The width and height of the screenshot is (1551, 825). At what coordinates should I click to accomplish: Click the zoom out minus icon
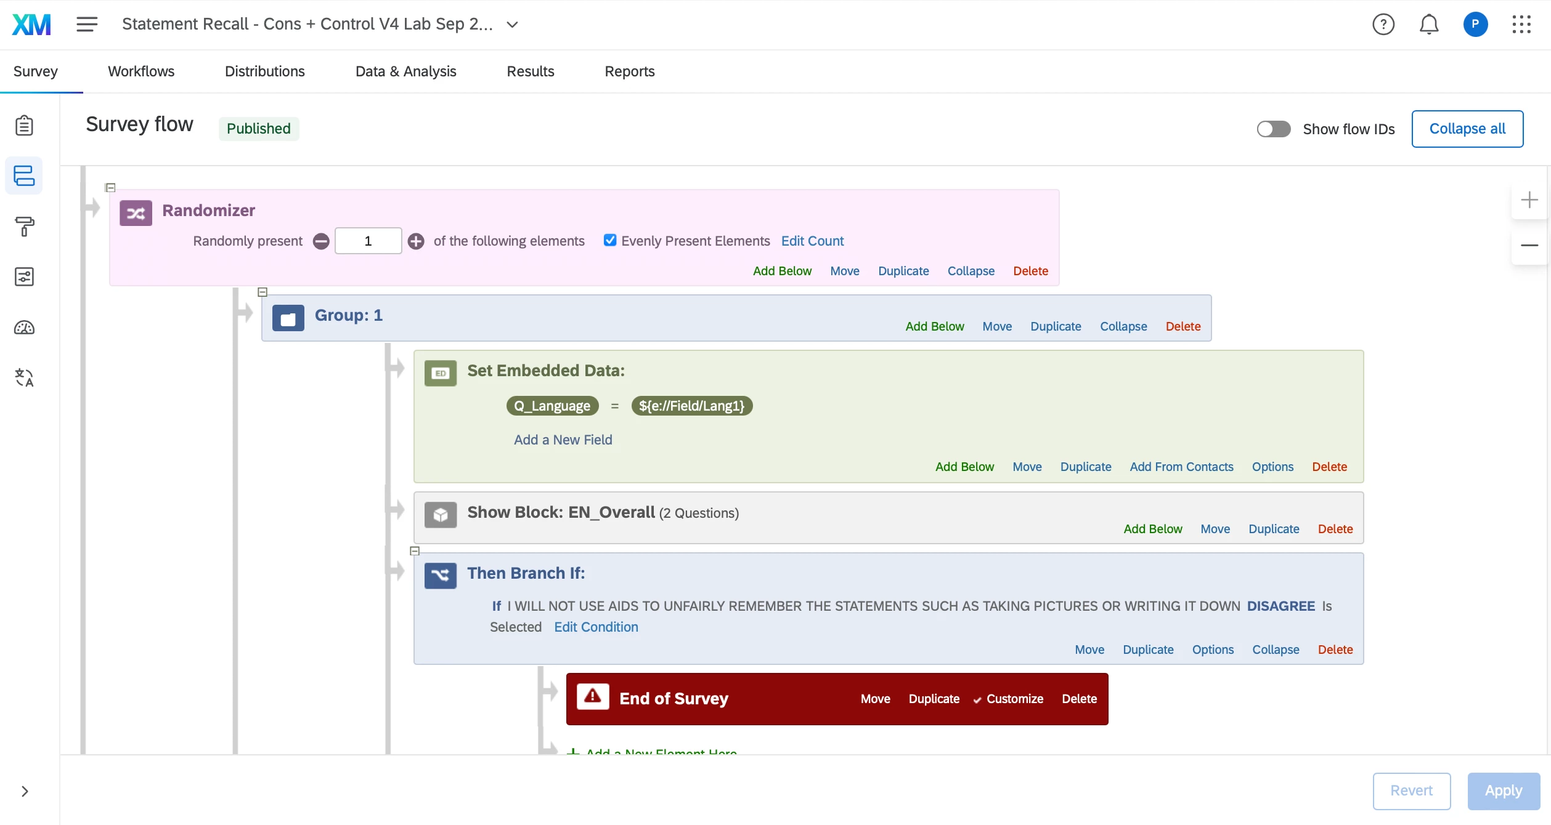pyautogui.click(x=1529, y=246)
